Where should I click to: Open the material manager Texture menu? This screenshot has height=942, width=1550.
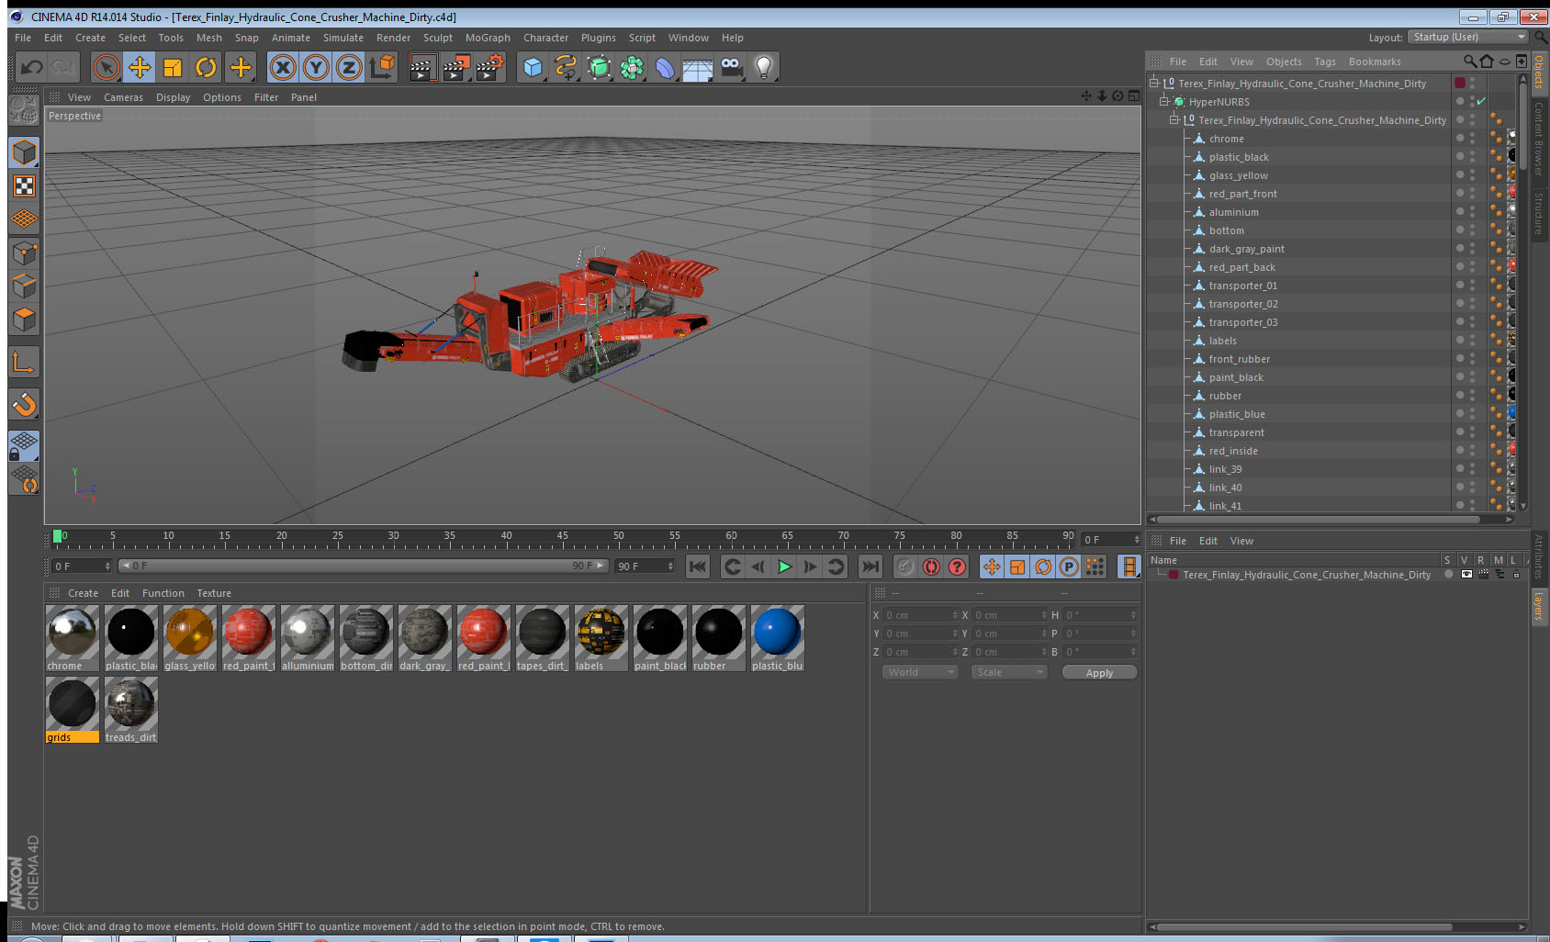(214, 593)
